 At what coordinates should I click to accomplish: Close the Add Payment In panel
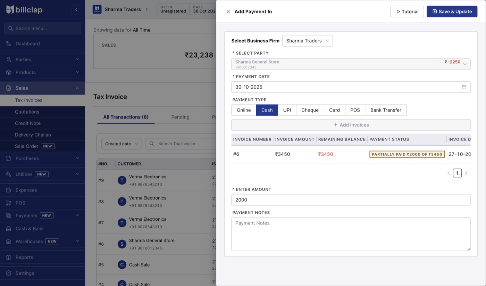[228, 11]
